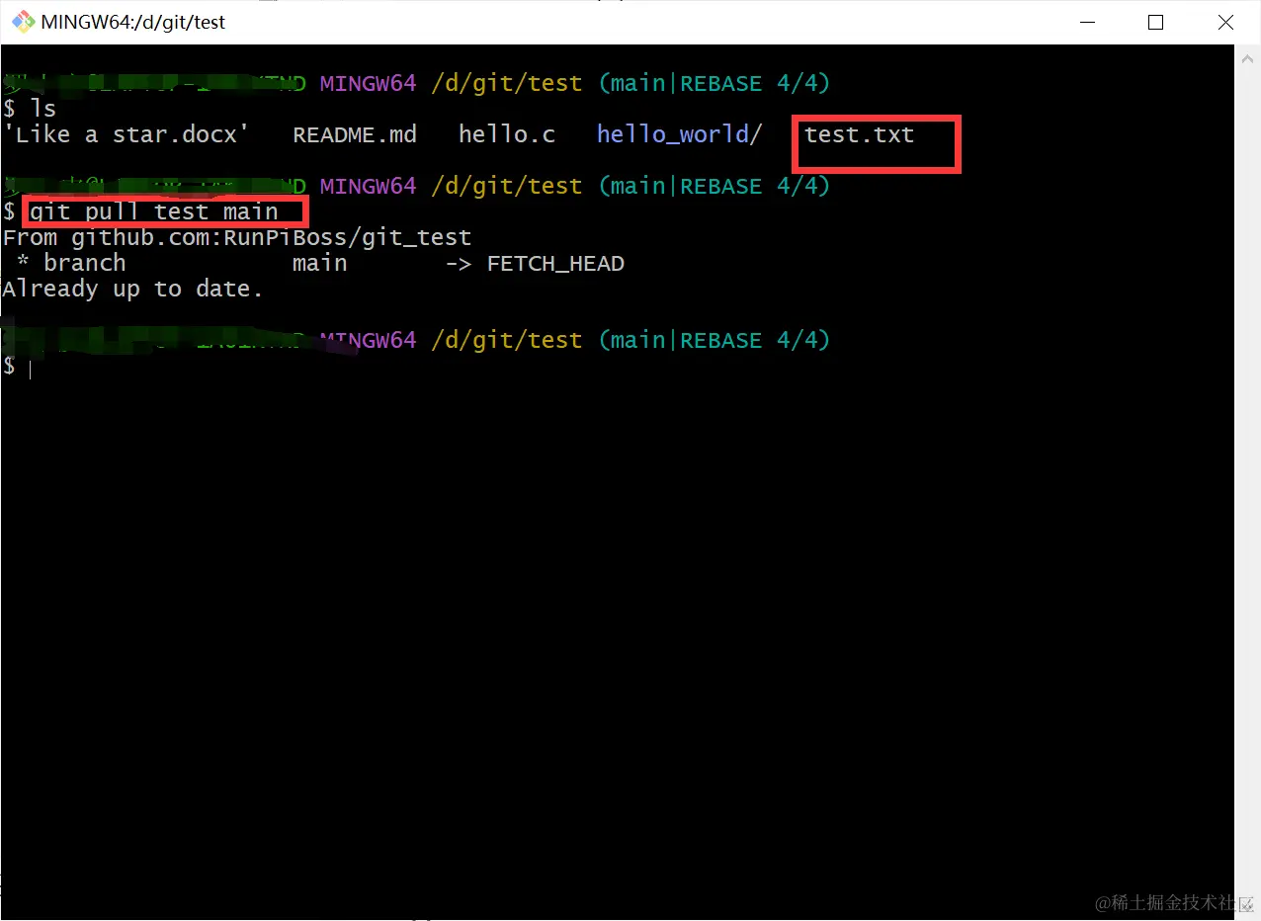Screen dimensions: 1261x921
Task: Click the MINGW64:/d/git/test window title
Action: [x=133, y=22]
